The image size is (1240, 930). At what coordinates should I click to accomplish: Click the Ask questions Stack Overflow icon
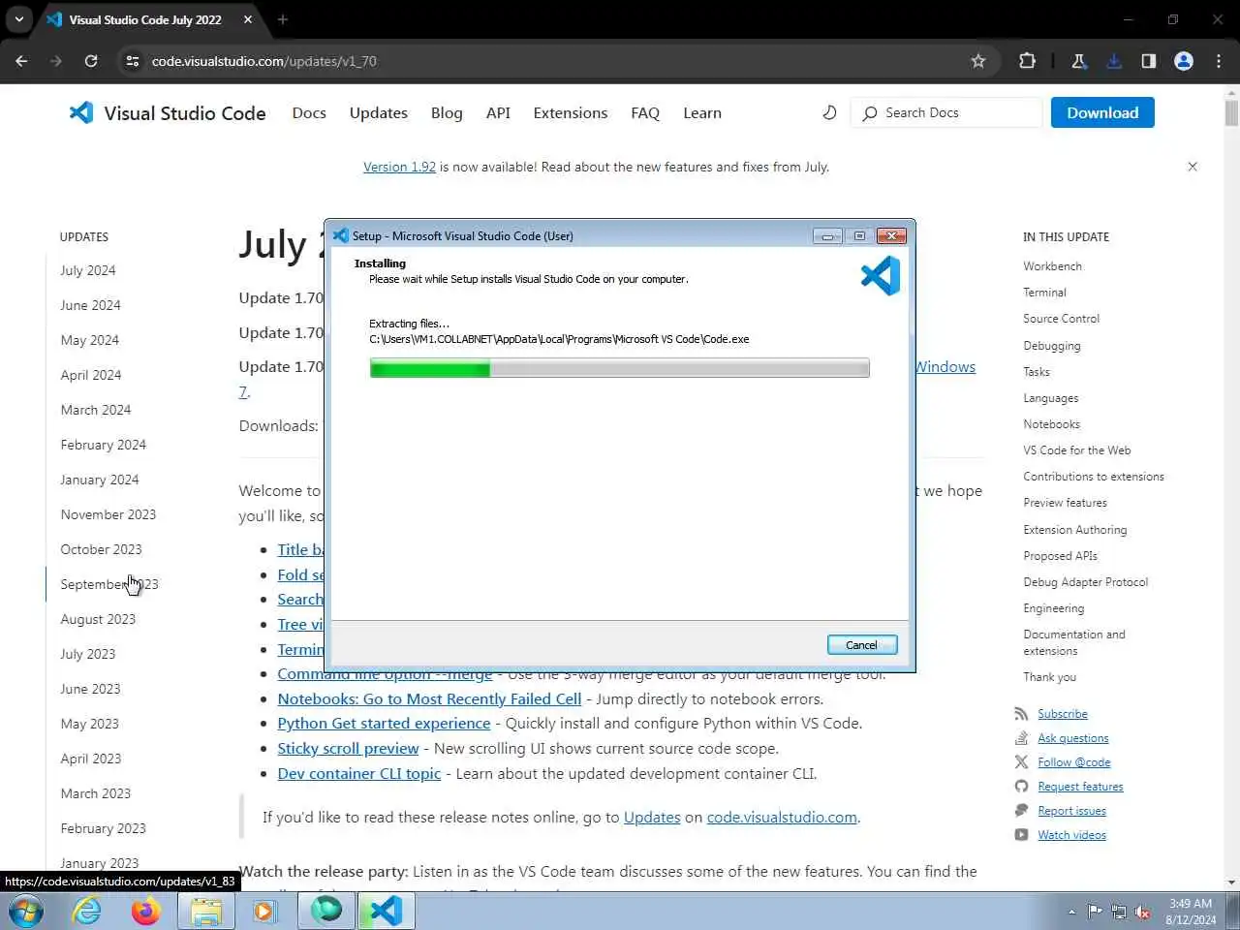(x=1021, y=738)
